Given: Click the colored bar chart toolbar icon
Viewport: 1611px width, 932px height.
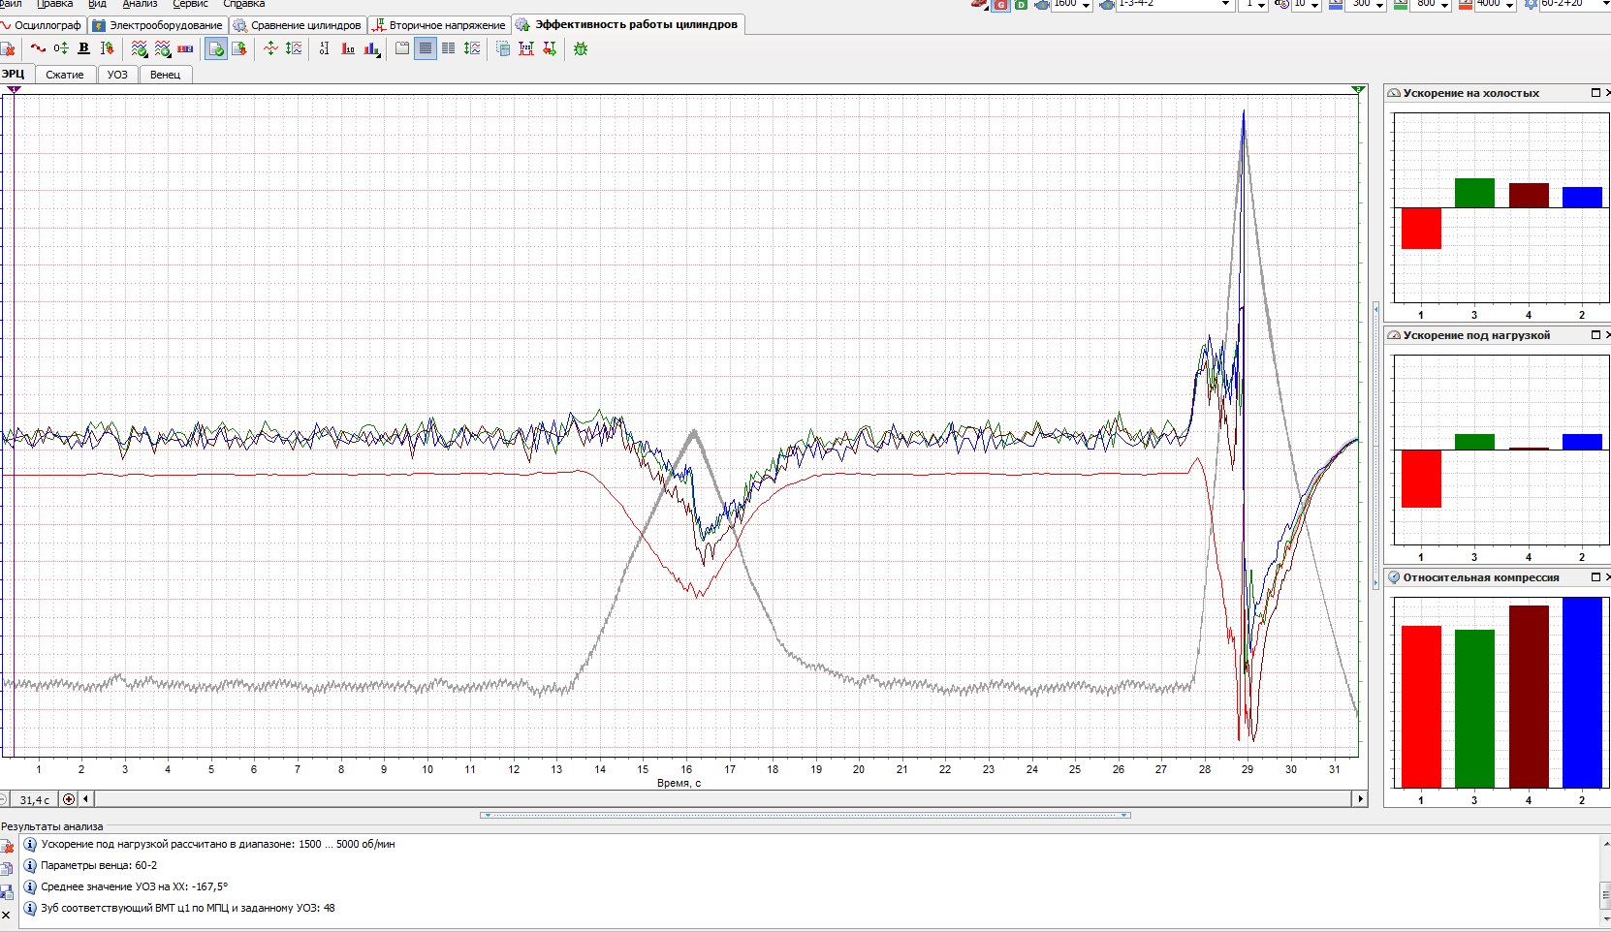Looking at the screenshot, I should [371, 48].
